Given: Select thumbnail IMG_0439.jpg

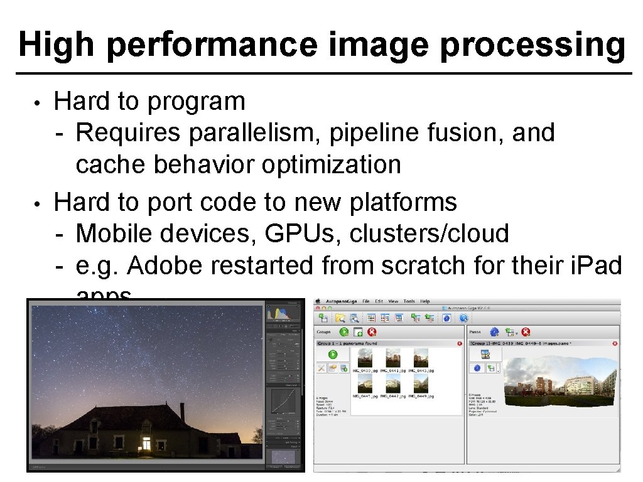Looking at the screenshot, I should click(365, 358).
